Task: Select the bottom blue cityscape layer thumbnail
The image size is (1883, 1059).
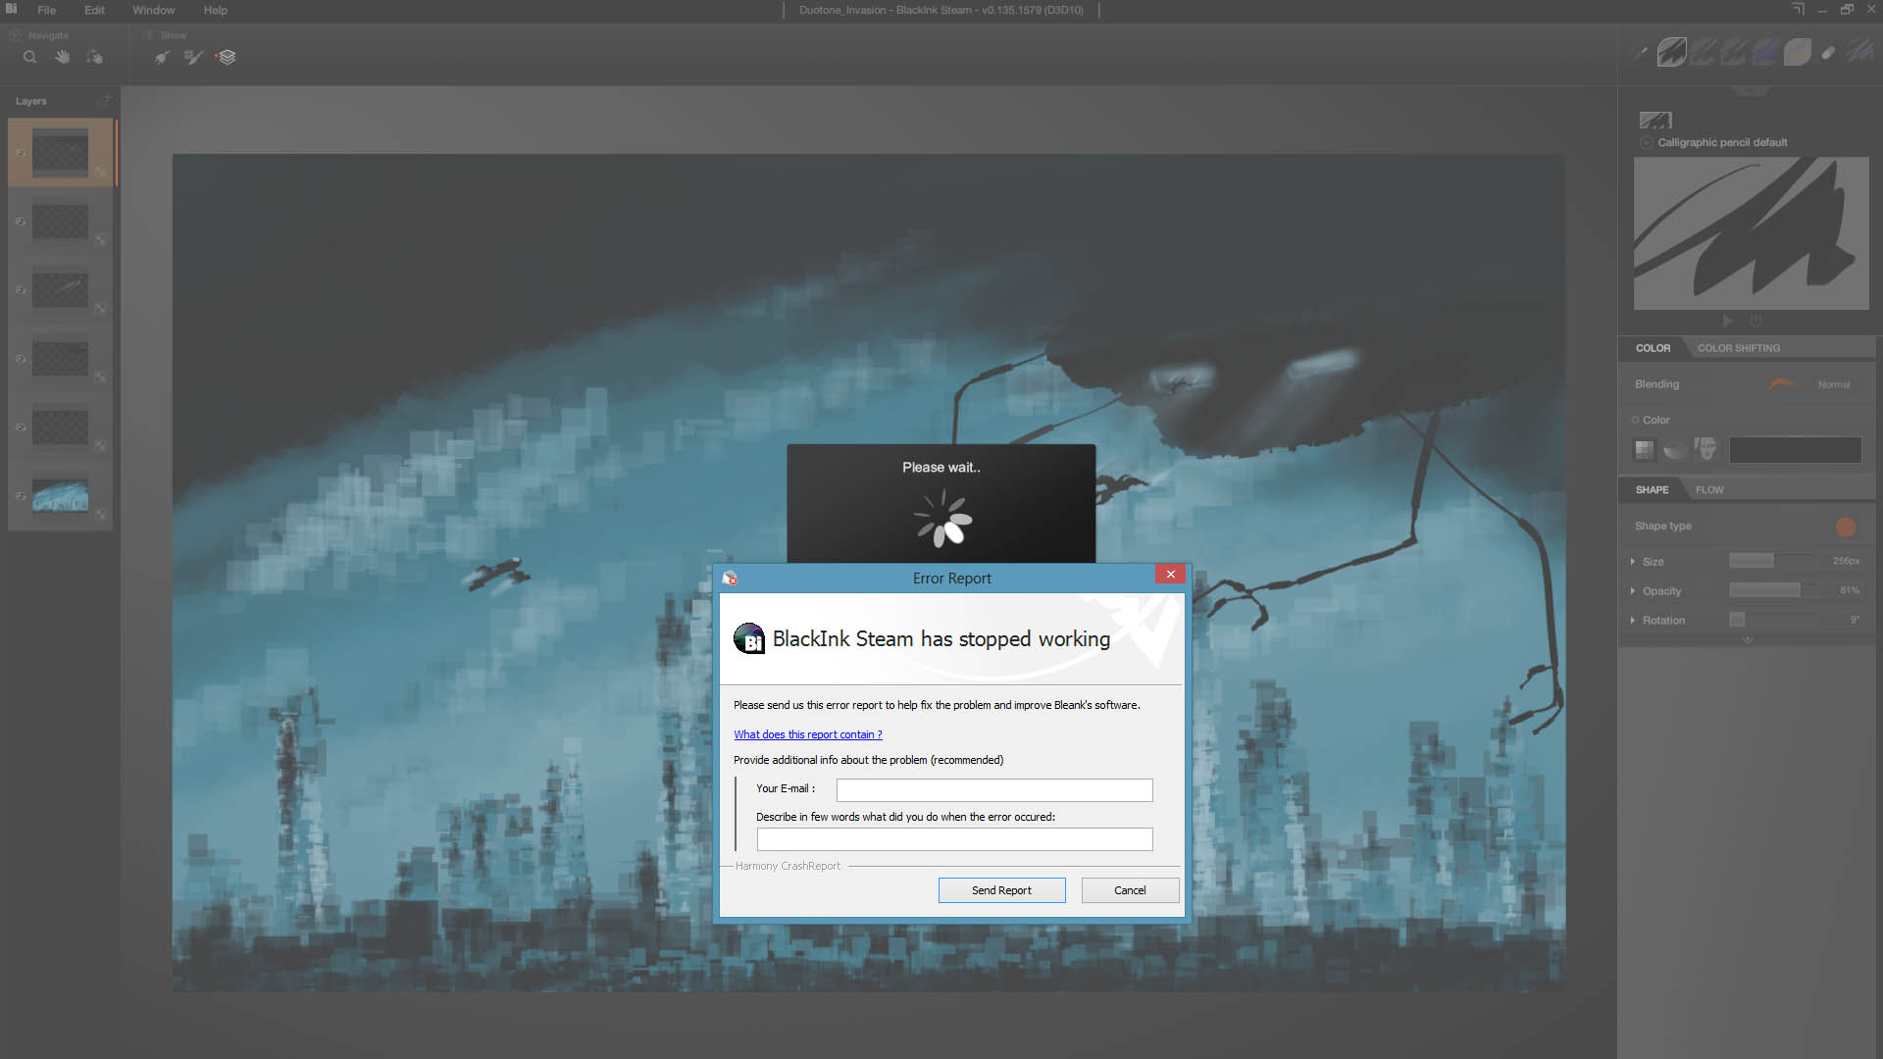Action: (60, 495)
